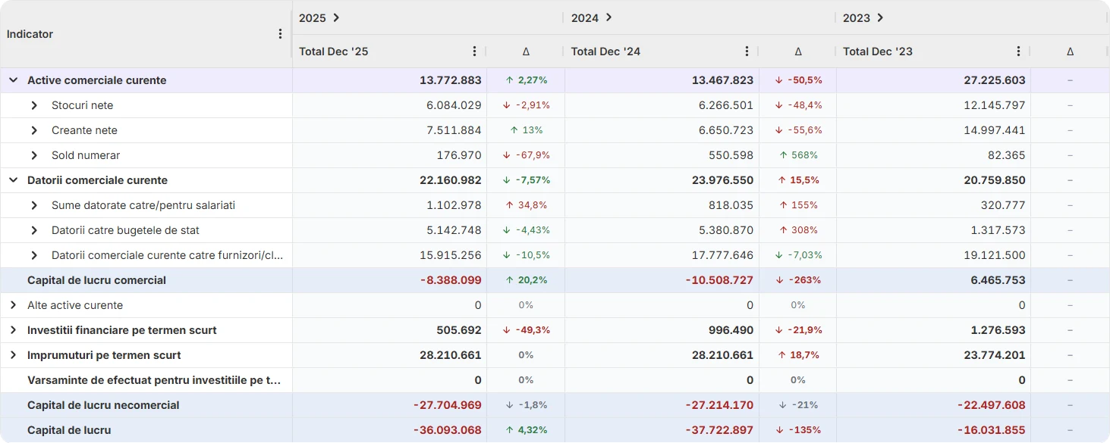Expand the Sold numerar row
1110x443 pixels.
point(34,155)
